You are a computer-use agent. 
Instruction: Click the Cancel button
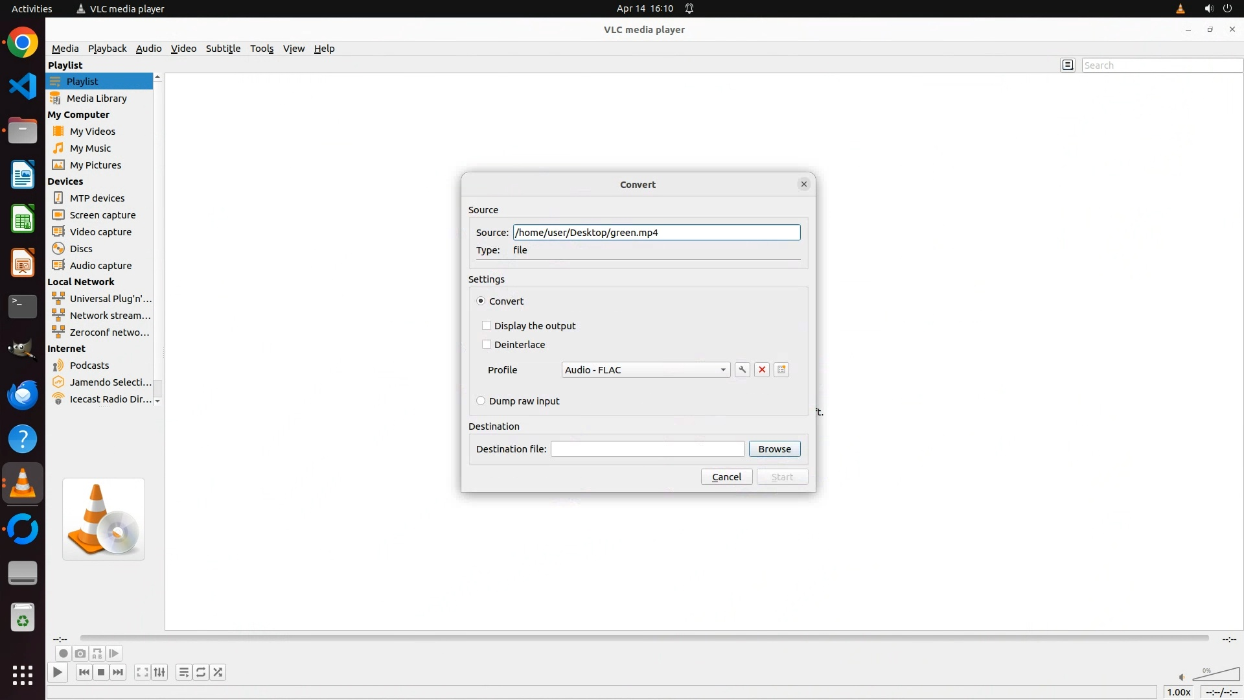coord(726,476)
